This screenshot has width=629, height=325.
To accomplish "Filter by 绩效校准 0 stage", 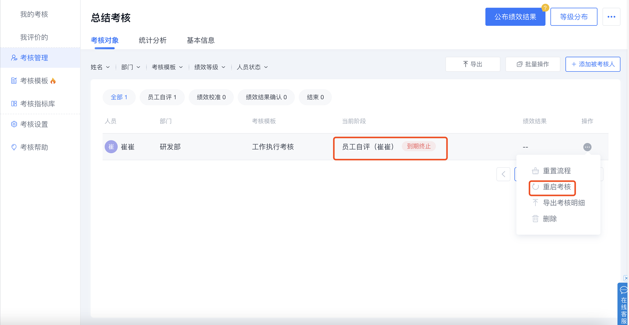I will pyautogui.click(x=211, y=97).
